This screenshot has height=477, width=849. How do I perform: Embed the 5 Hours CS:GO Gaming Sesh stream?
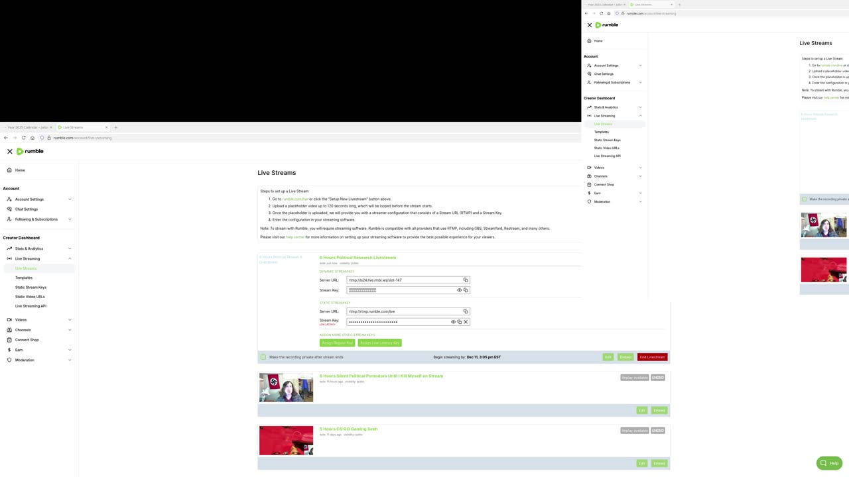coord(659,463)
